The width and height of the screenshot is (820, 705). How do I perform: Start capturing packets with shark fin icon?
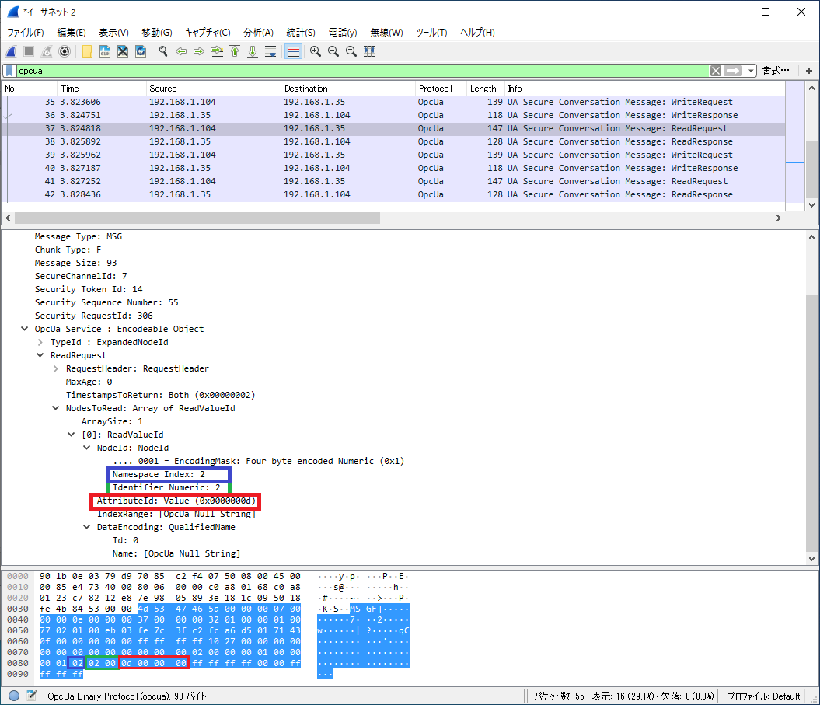tap(11, 51)
